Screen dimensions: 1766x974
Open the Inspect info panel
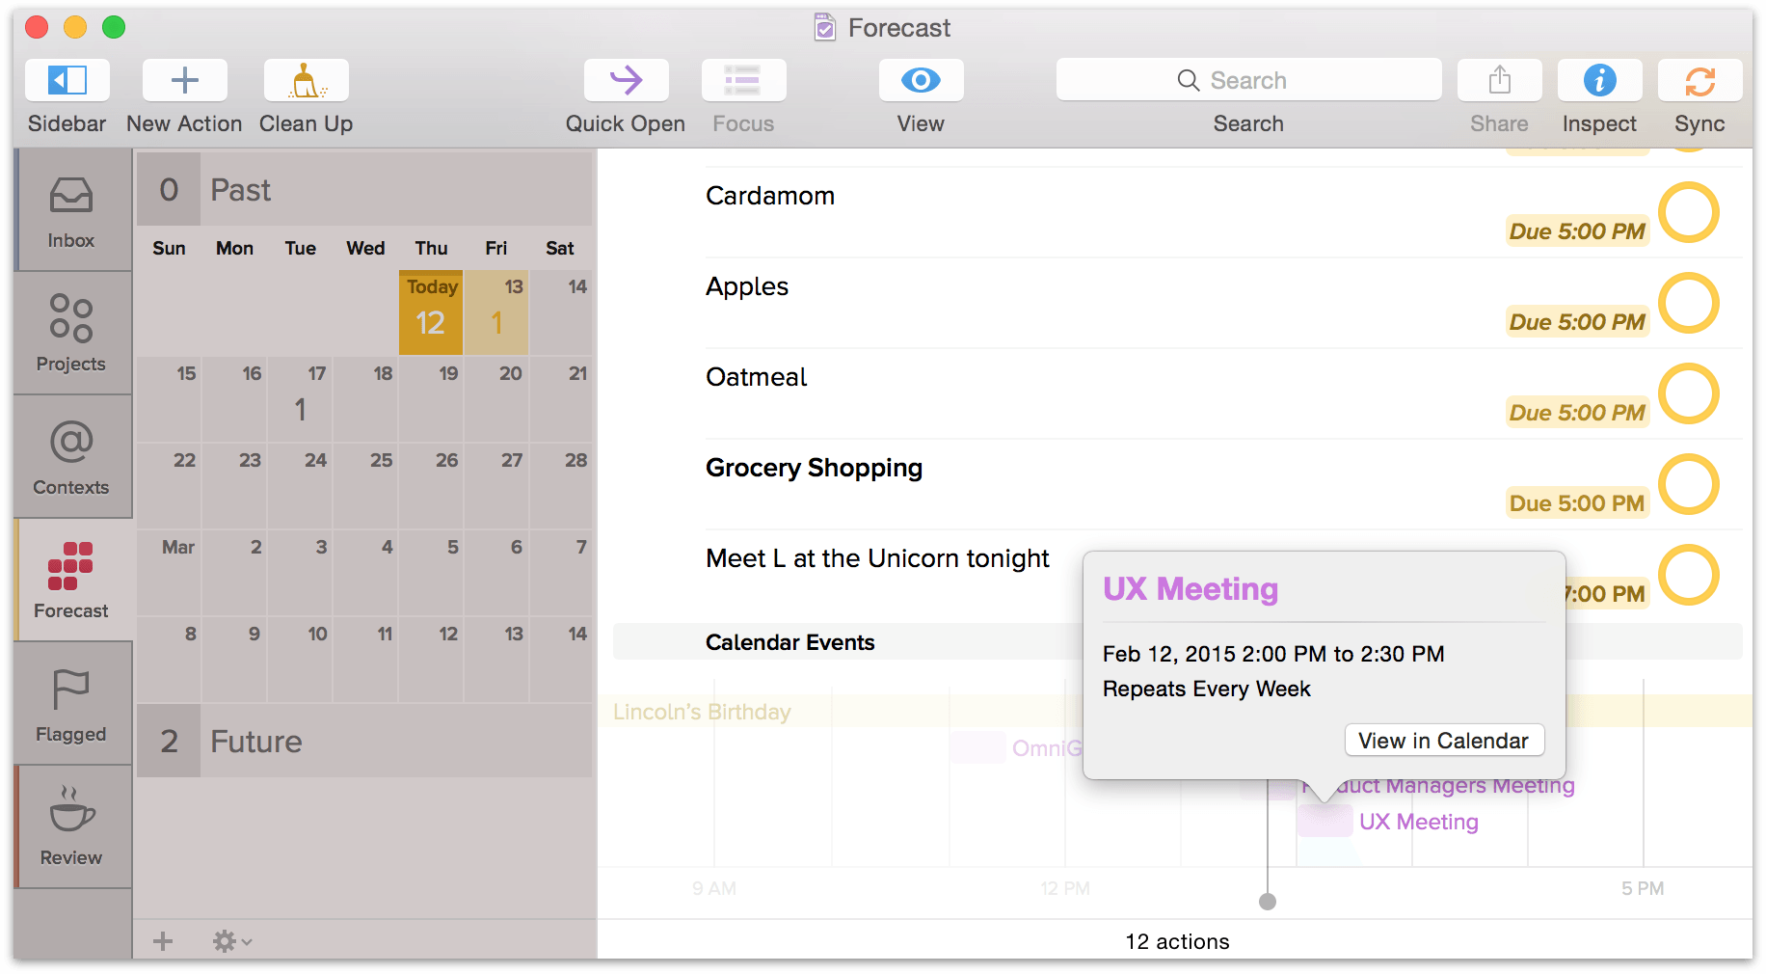(x=1600, y=80)
